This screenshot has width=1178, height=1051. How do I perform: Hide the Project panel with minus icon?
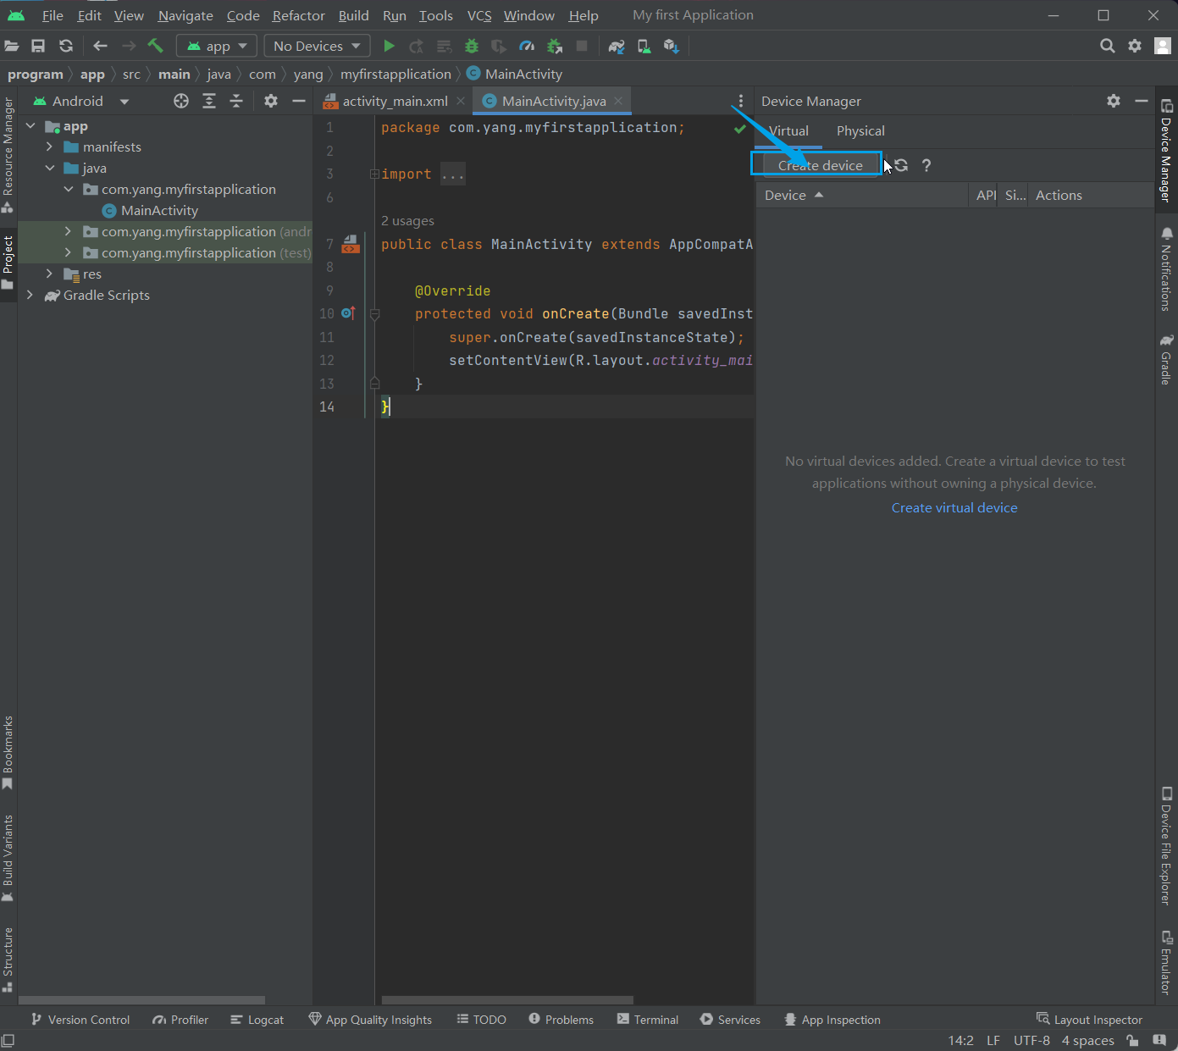[x=298, y=101]
